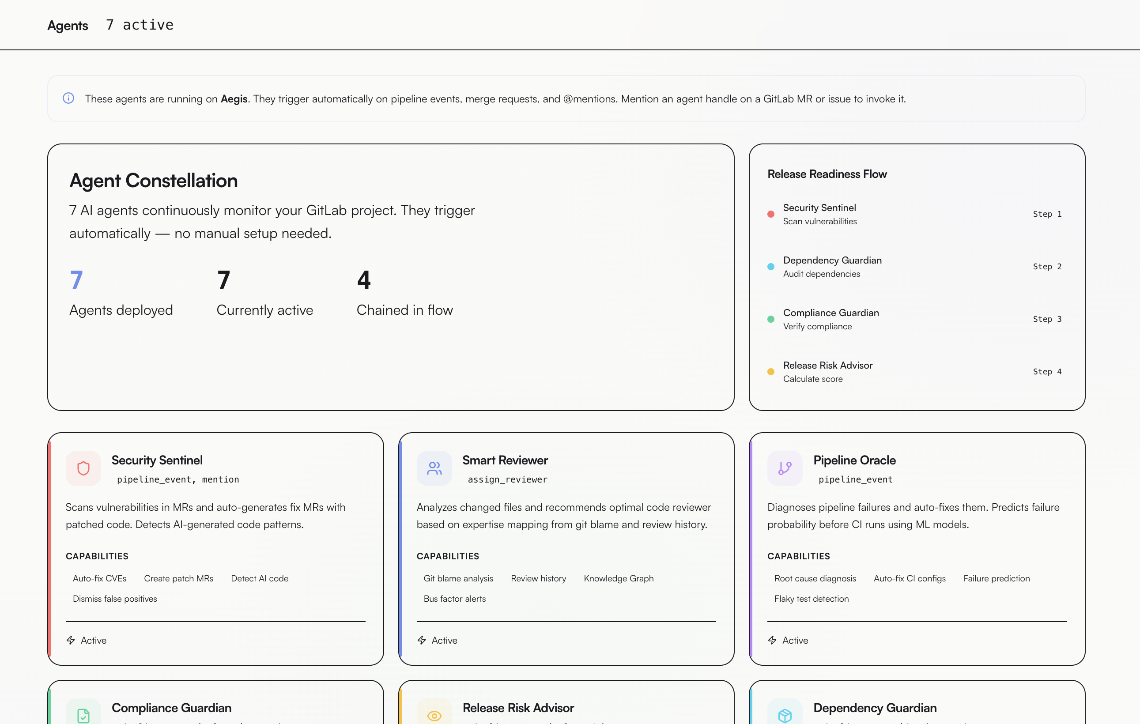Click the "7 active" header label
The width and height of the screenshot is (1140, 724).
(140, 25)
